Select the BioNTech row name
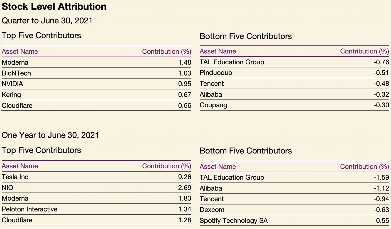This screenshot has height=229, width=391. pos(16,73)
